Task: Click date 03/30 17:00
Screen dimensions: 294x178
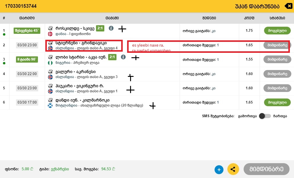Action: (27, 102)
